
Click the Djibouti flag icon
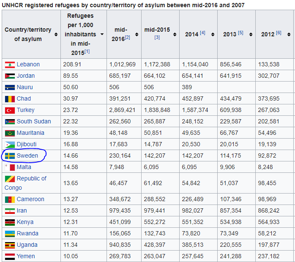(10, 145)
